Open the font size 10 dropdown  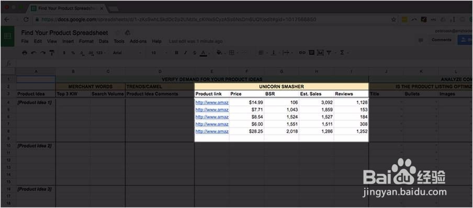click(159, 53)
